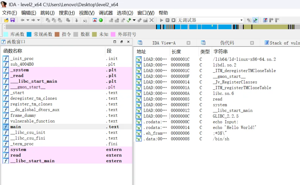Sort strings by 地址 column header
The image size is (300, 185).
point(152,52)
